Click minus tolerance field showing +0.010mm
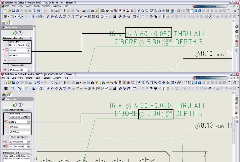 coord(19,132)
